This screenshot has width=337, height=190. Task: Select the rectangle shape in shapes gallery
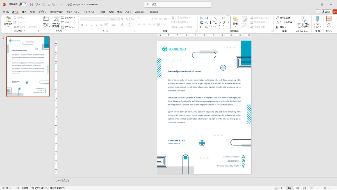[219, 18]
